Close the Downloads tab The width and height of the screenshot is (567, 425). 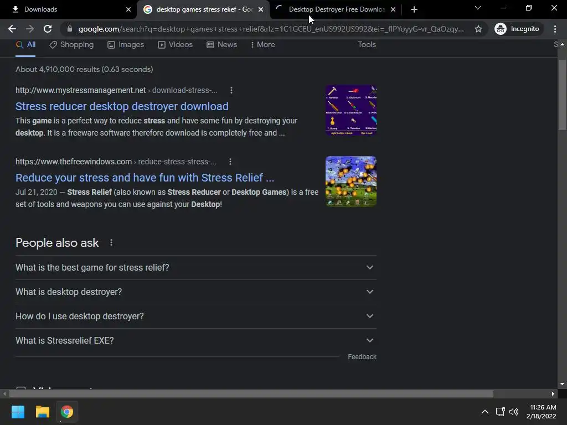[128, 9]
